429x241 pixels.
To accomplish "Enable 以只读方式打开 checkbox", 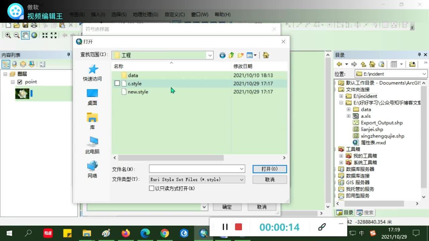I will tap(152, 188).
